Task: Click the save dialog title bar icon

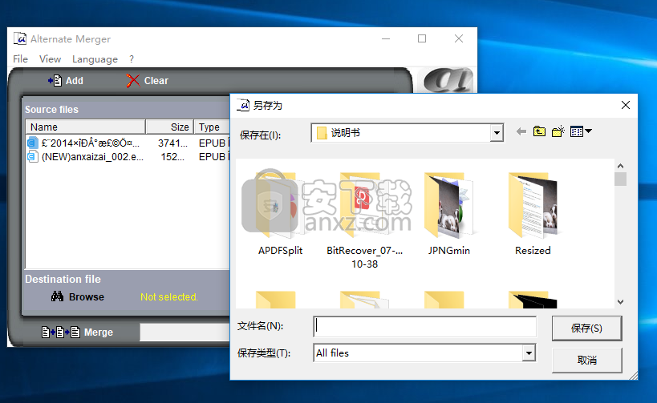Action: point(243,105)
